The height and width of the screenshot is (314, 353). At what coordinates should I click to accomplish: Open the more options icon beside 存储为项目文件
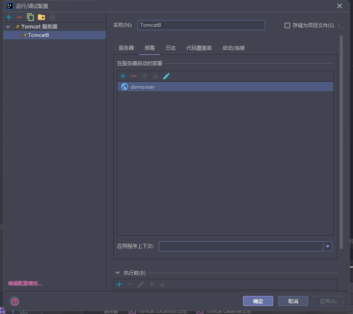pos(340,26)
